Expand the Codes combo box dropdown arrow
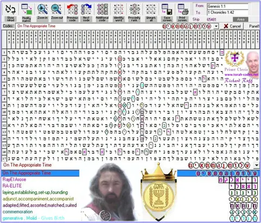 [x=216, y=26]
